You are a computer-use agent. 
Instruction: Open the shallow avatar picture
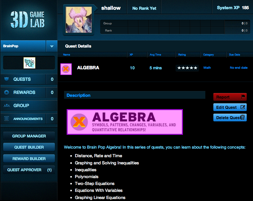click(x=79, y=20)
